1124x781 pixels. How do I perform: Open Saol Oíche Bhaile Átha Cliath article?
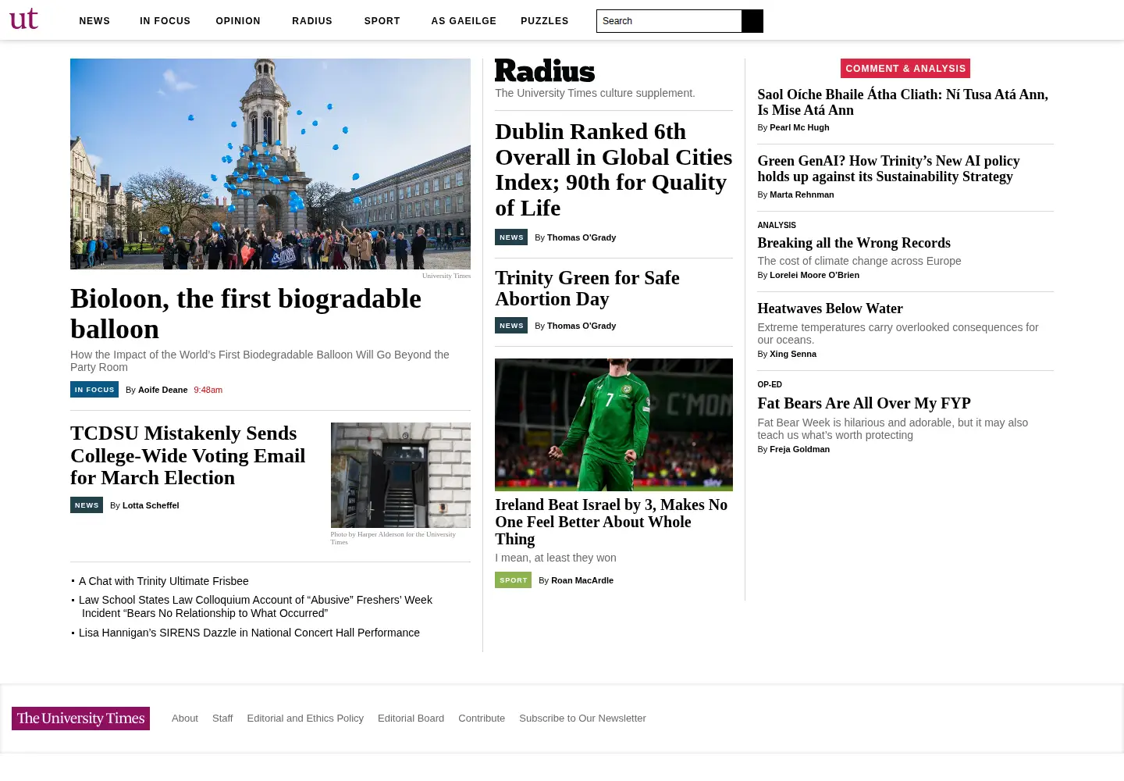(x=902, y=102)
